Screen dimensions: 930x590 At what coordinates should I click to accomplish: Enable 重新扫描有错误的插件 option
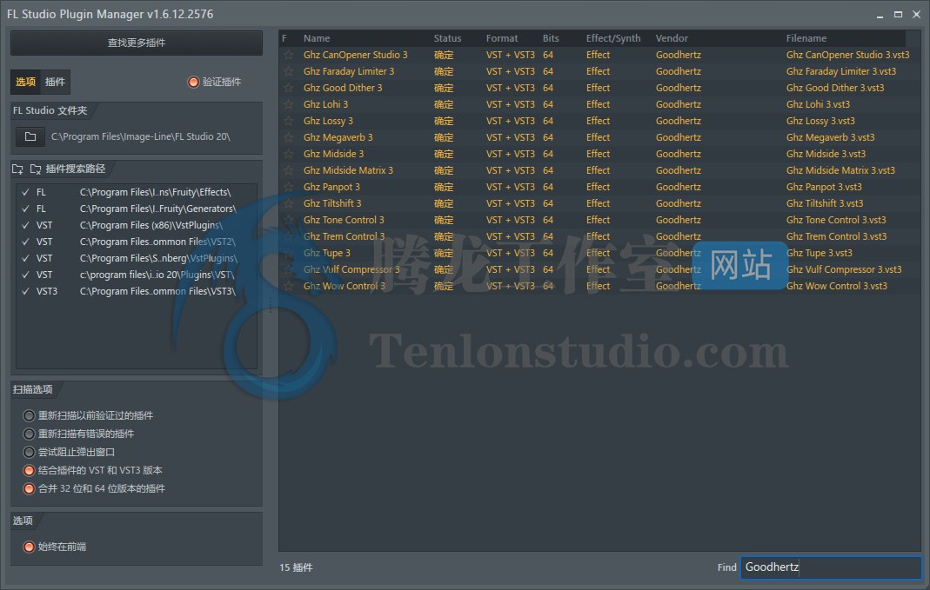[29, 434]
